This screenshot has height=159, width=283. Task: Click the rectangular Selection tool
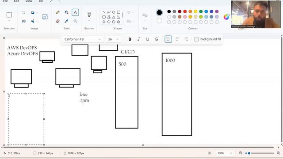tap(9, 15)
